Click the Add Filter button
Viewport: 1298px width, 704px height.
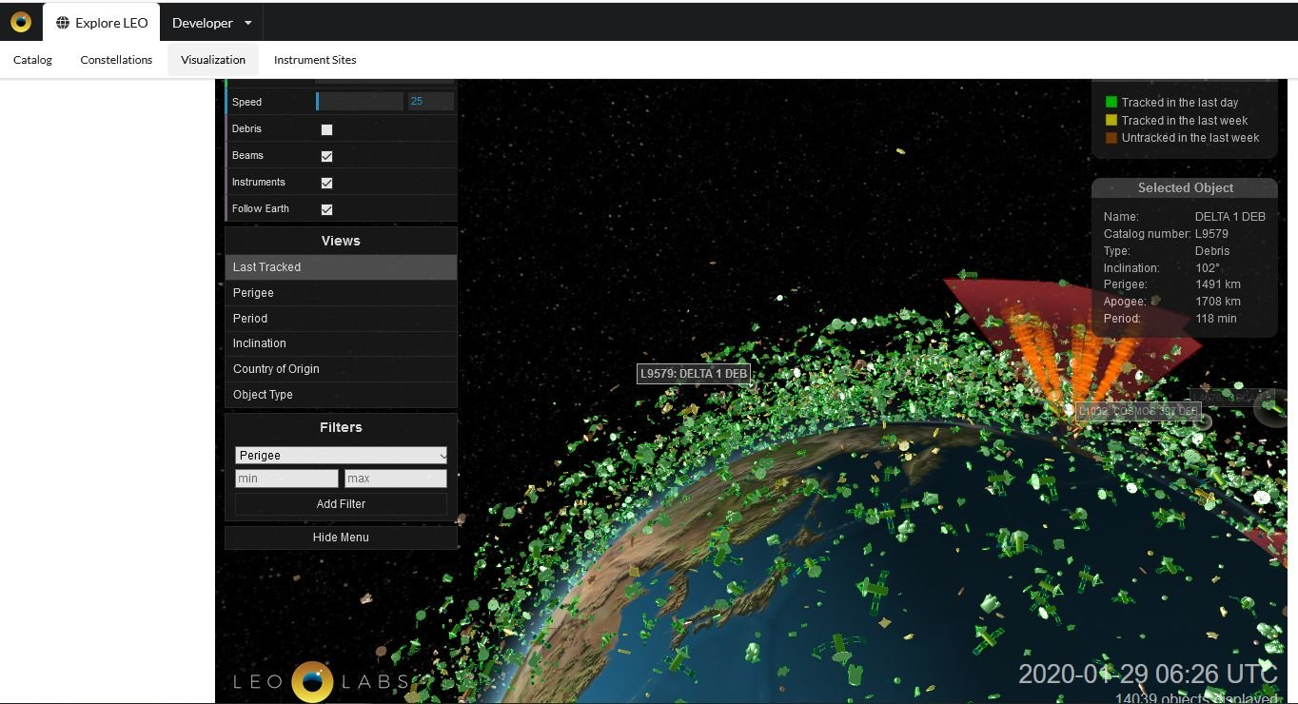(x=341, y=504)
